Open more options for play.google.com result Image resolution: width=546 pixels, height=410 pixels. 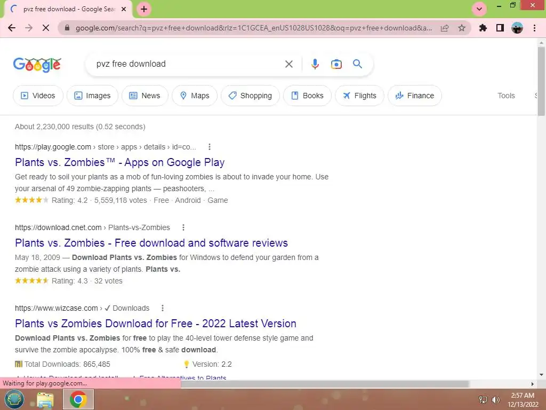pos(209,147)
